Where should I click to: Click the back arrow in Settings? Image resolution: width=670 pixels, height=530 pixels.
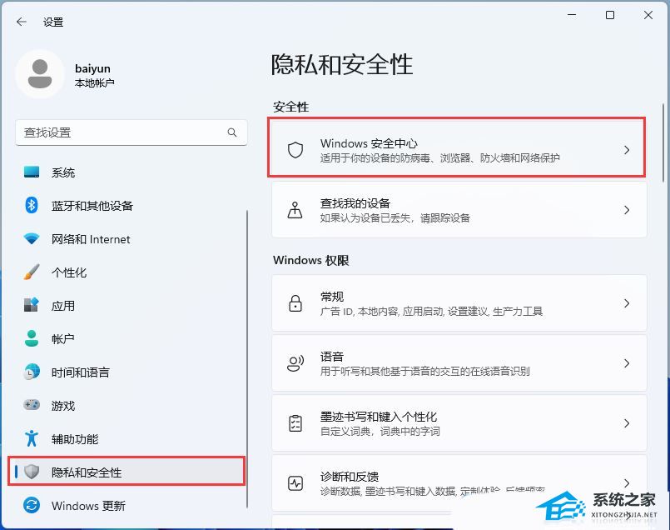(22, 22)
